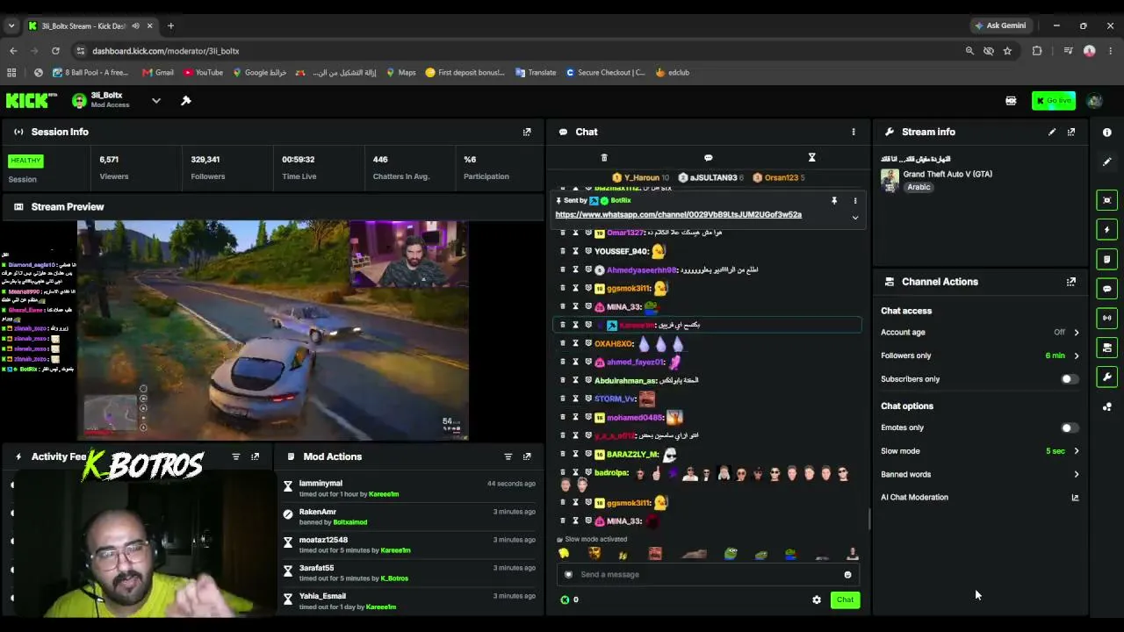Toggle Mod Actions panel via note sidebar icon
The height and width of the screenshot is (632, 1124).
click(x=1107, y=259)
